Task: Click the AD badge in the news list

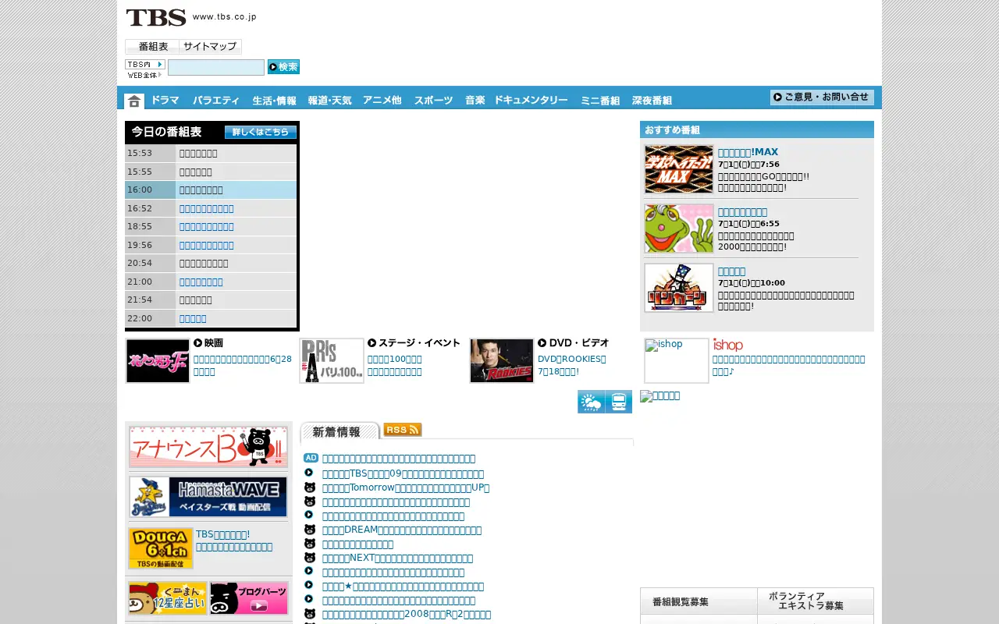Action: [311, 458]
